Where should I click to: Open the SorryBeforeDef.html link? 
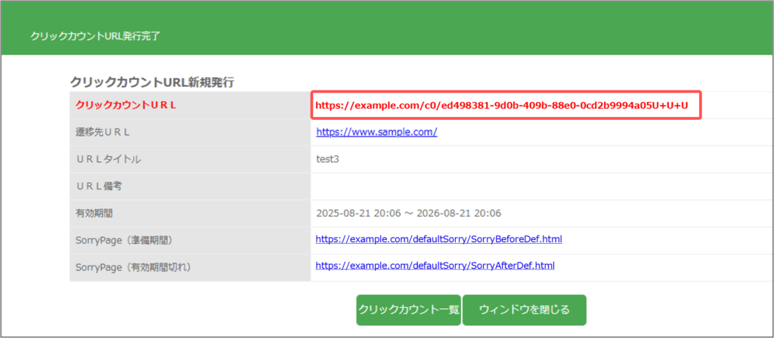point(438,240)
